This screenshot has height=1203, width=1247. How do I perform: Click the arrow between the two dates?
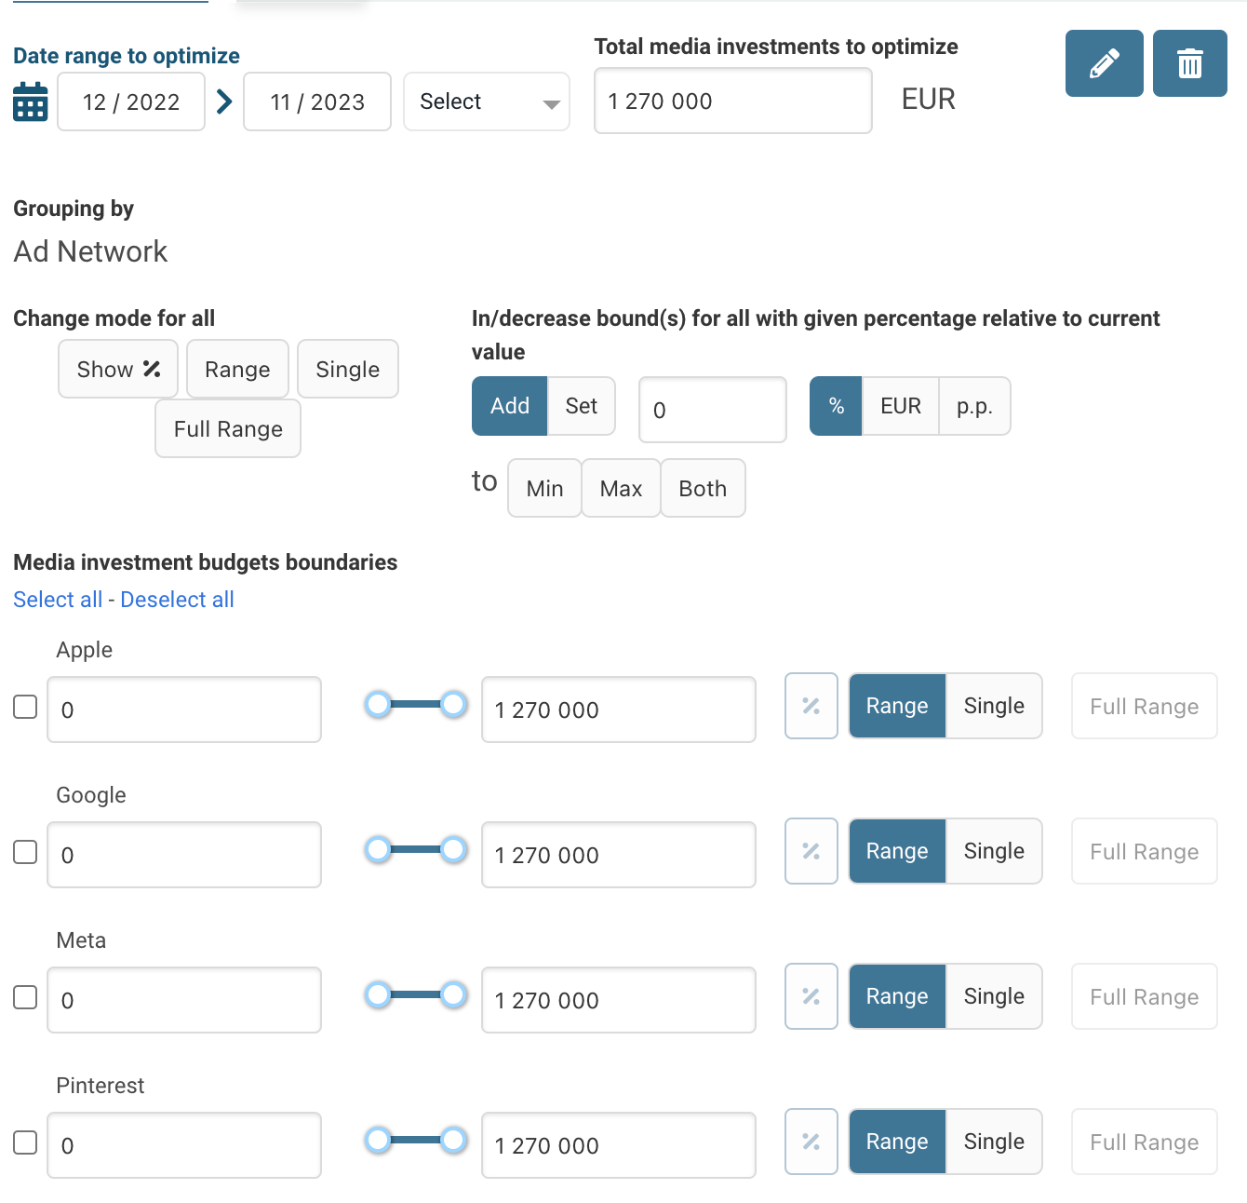point(224,101)
